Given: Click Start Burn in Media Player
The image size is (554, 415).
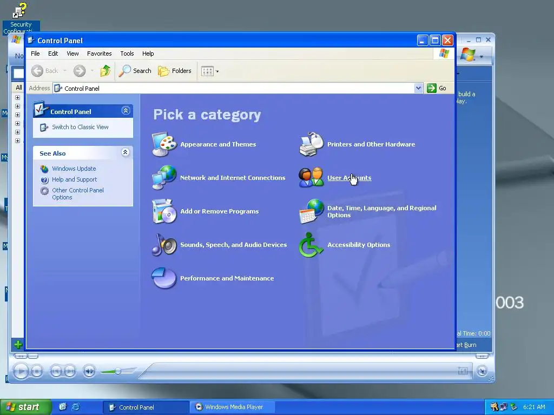Looking at the screenshot, I should [466, 345].
